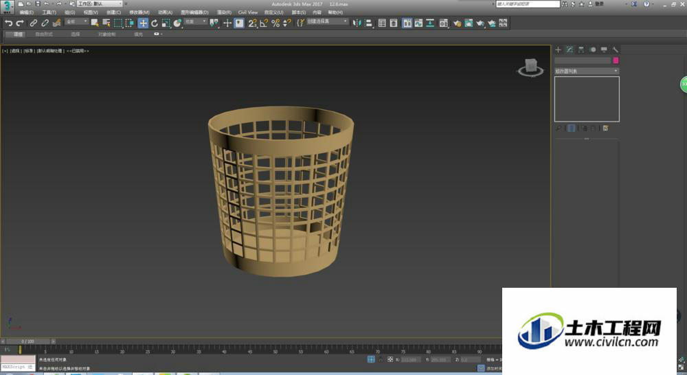Click the Align tool
This screenshot has height=375, width=687.
pyautogui.click(x=368, y=23)
